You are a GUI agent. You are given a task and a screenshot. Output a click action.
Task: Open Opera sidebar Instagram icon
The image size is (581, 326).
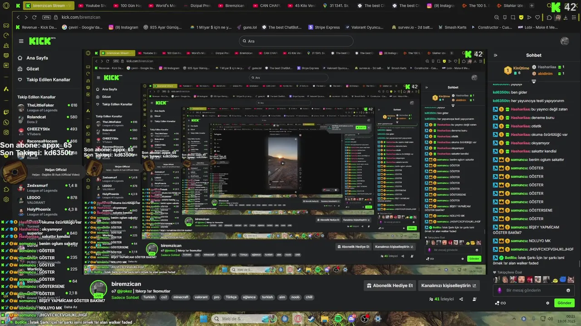click(6, 132)
